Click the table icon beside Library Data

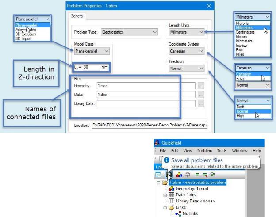click(x=171, y=201)
